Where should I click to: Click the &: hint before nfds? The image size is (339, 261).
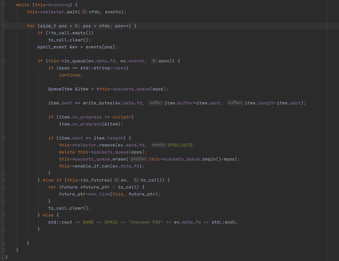coord(85,12)
